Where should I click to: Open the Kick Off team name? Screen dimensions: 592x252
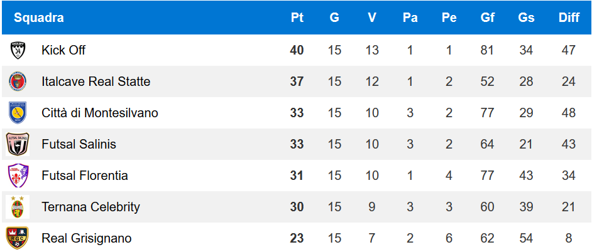tap(63, 50)
